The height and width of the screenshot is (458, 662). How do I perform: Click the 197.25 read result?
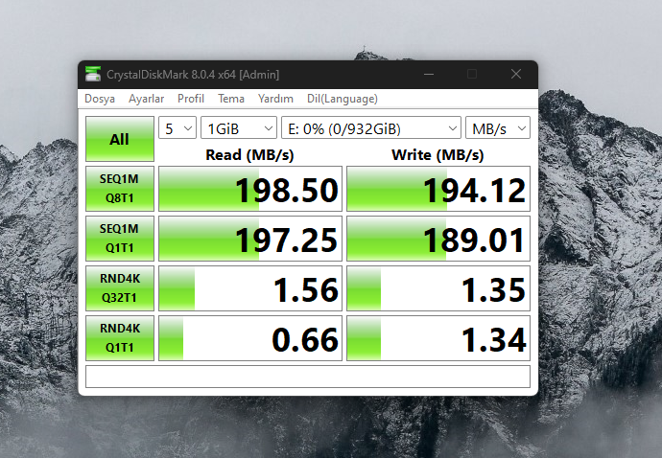250,239
